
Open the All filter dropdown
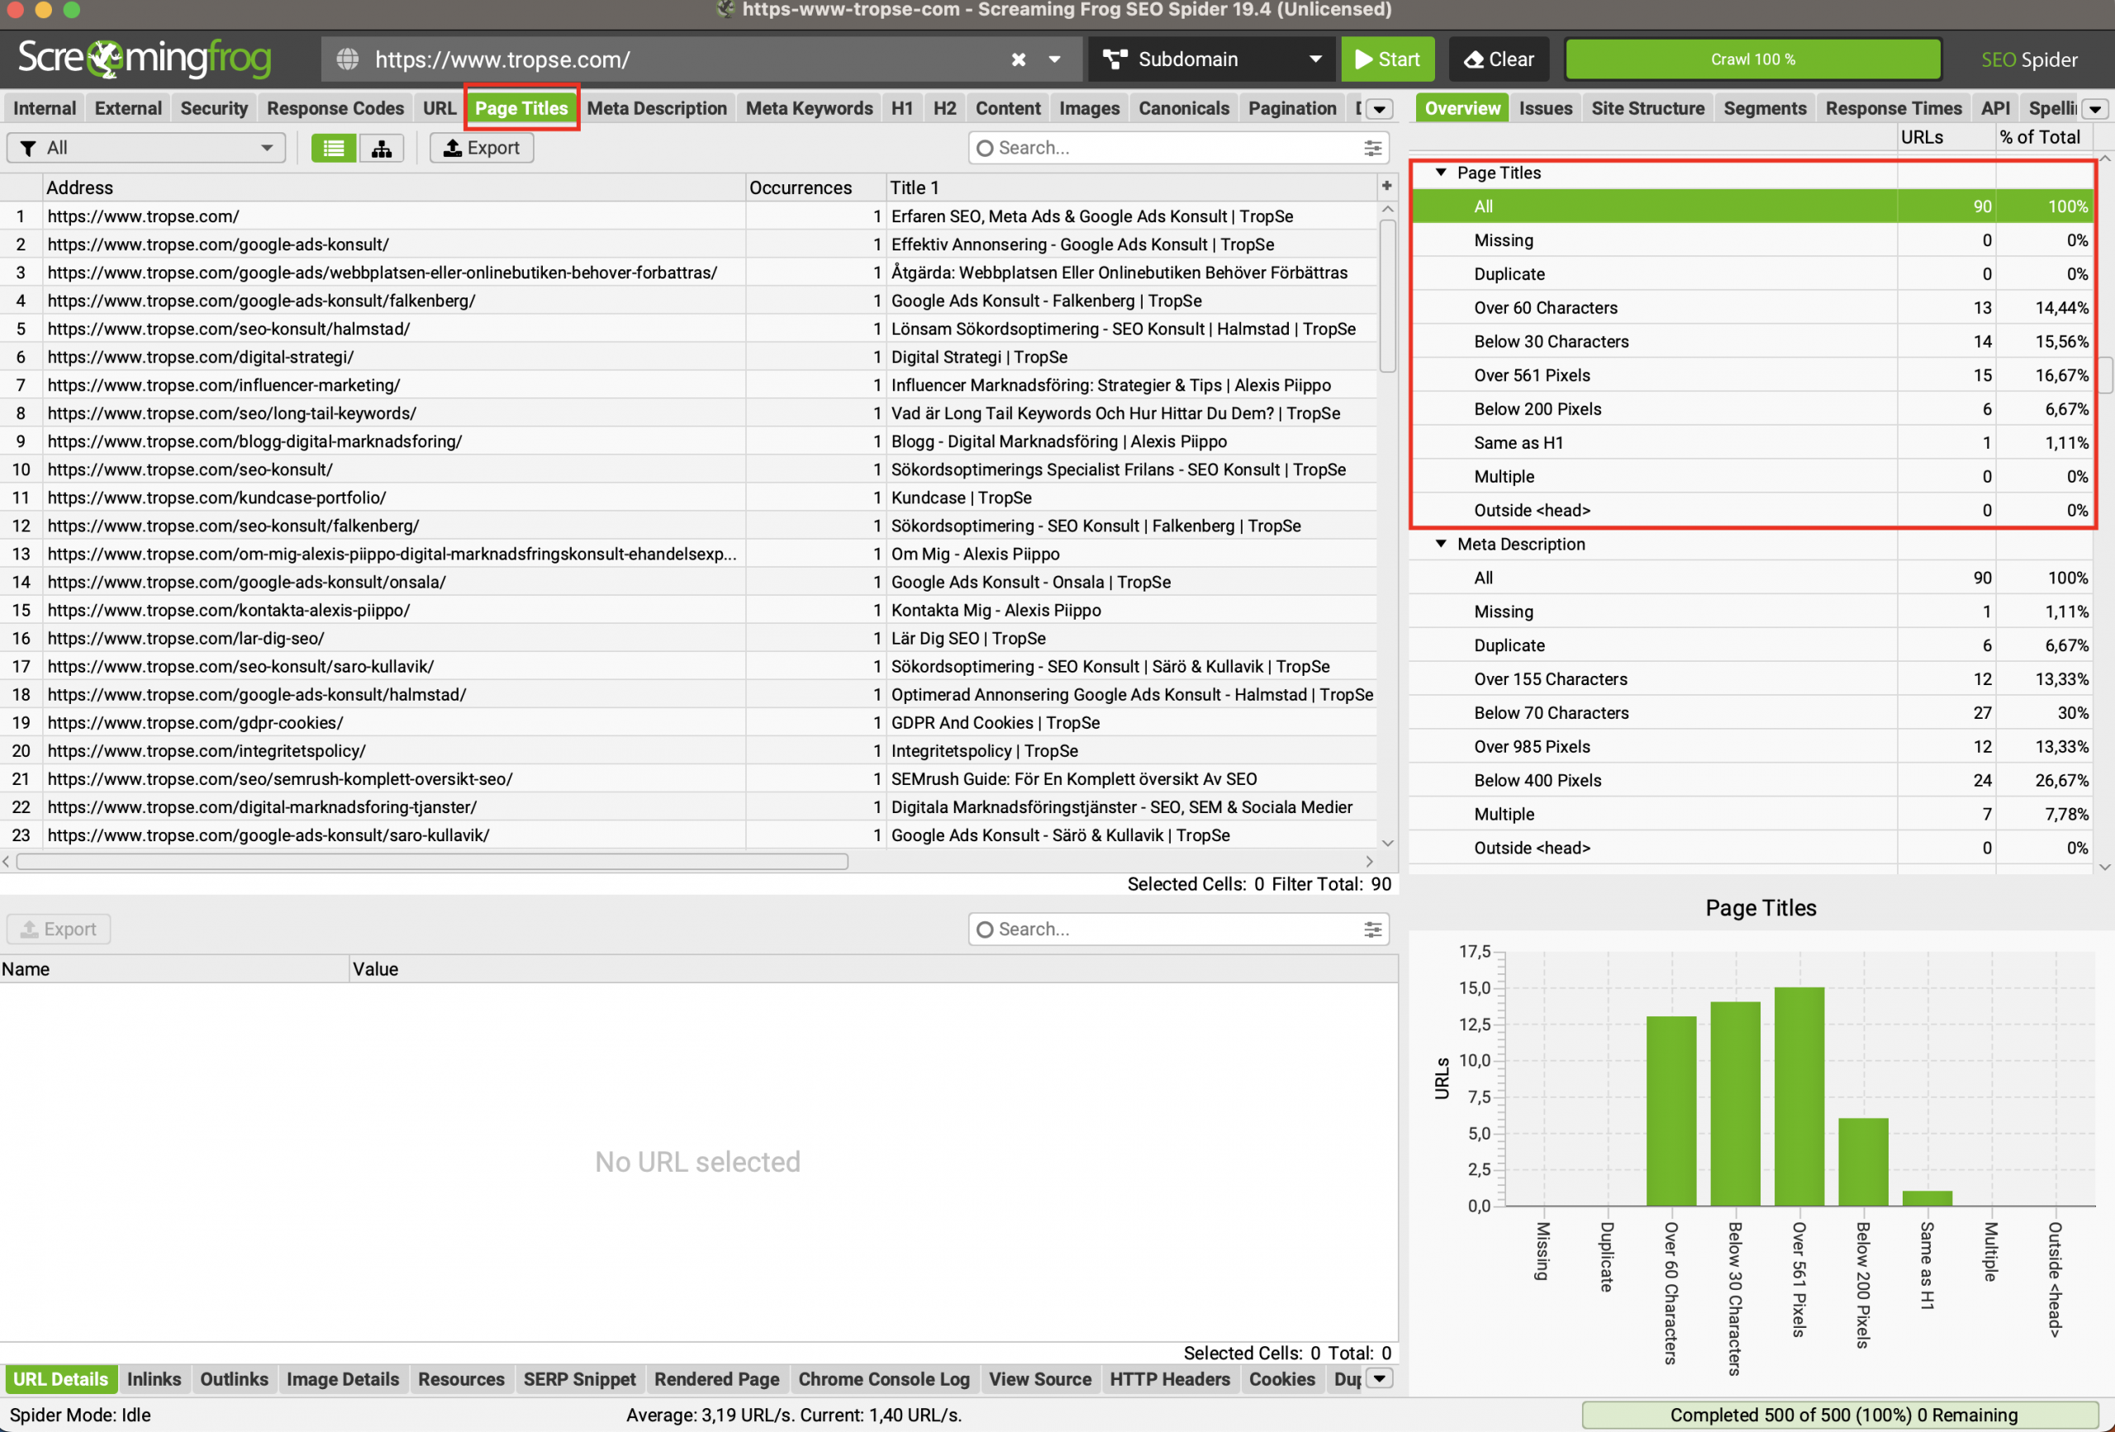point(145,147)
